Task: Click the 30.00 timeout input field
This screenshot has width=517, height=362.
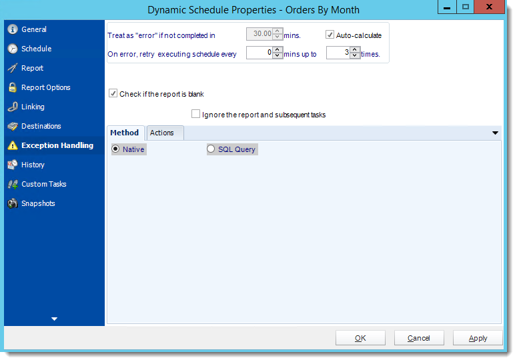Action: click(x=260, y=34)
